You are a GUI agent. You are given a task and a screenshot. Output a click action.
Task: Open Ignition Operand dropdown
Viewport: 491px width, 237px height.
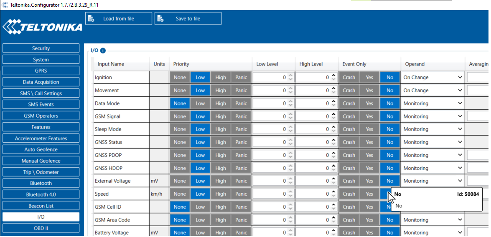tap(432, 77)
